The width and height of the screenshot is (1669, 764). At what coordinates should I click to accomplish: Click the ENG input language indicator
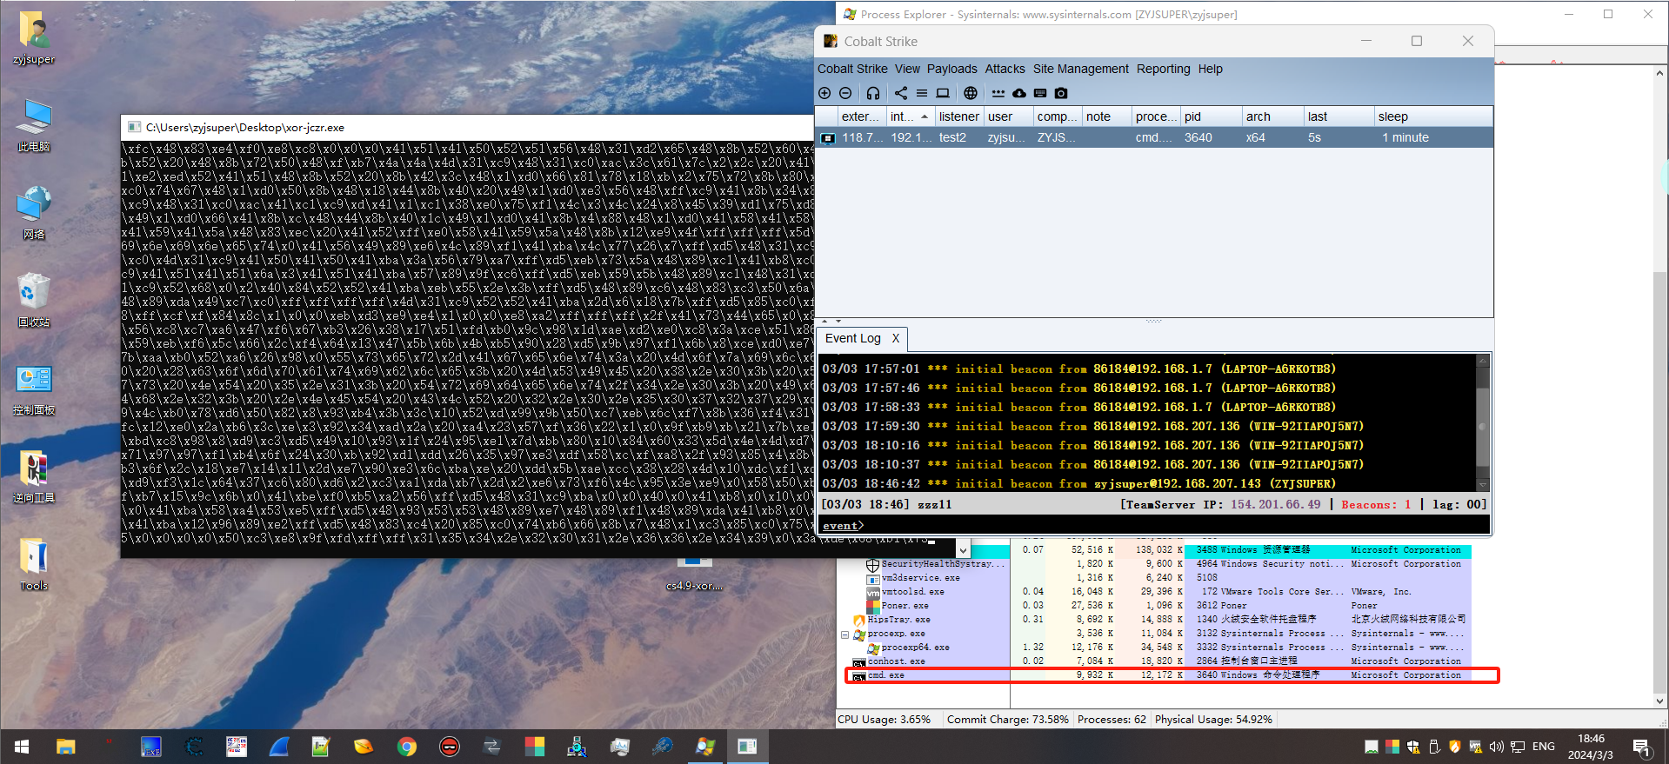[x=1544, y=747]
